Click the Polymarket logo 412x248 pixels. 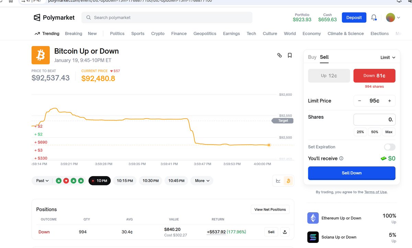(54, 18)
